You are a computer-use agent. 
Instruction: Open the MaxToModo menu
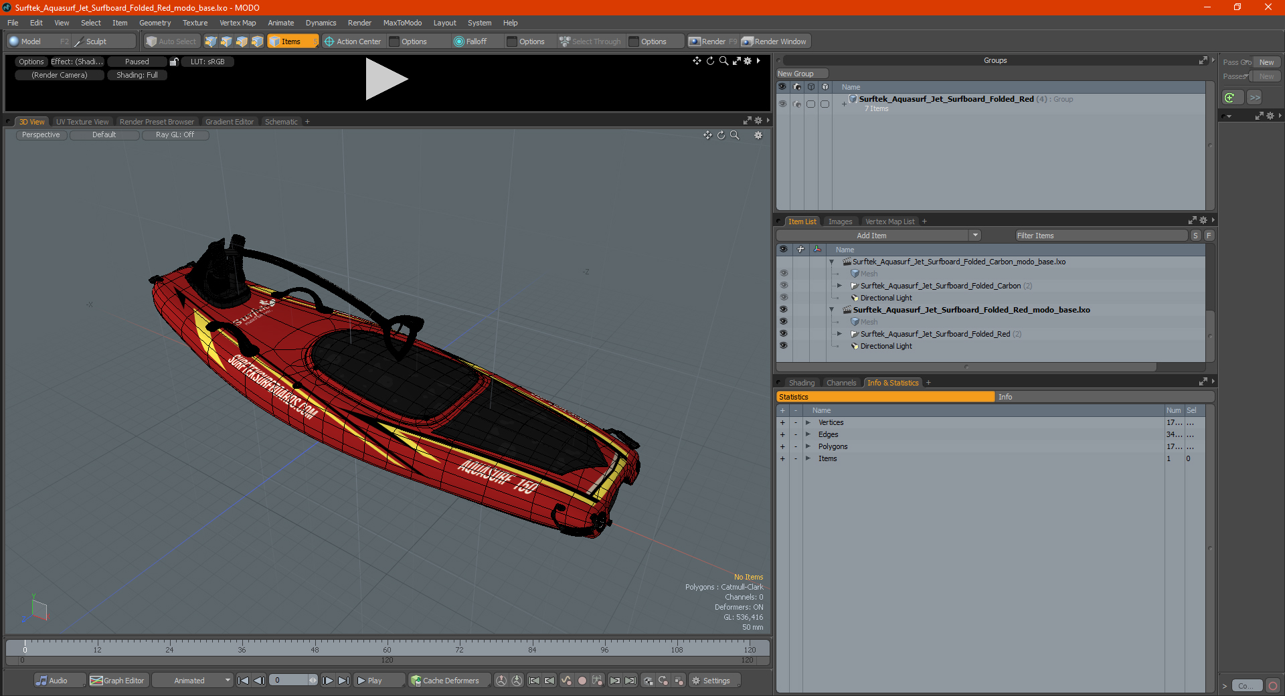[x=402, y=23]
